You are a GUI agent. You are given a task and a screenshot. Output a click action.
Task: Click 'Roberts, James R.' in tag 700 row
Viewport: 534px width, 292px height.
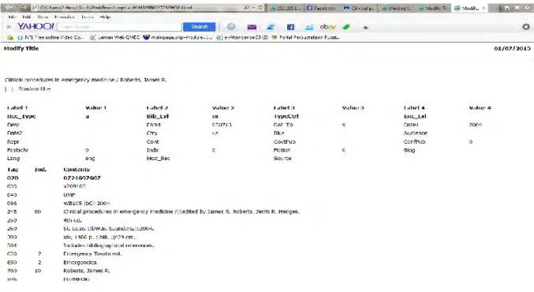[x=87, y=271]
